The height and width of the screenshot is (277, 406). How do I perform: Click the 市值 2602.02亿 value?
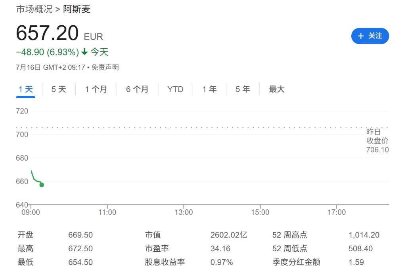pos(229,235)
